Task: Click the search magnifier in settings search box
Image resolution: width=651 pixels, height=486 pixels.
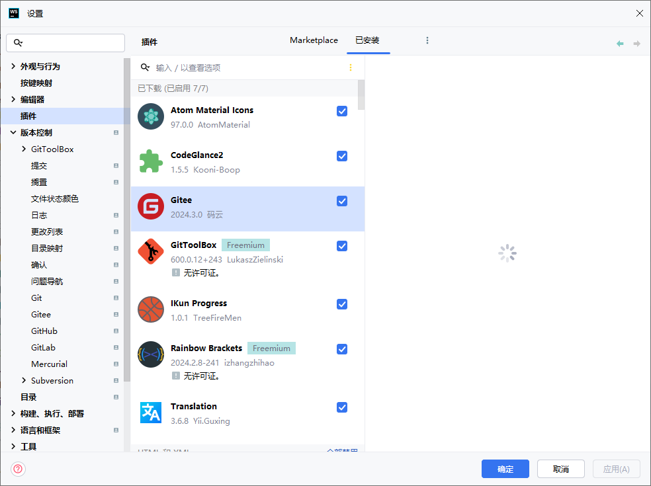Action: (18, 43)
